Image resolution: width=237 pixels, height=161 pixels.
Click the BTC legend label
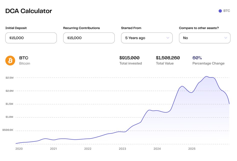pos(226,11)
